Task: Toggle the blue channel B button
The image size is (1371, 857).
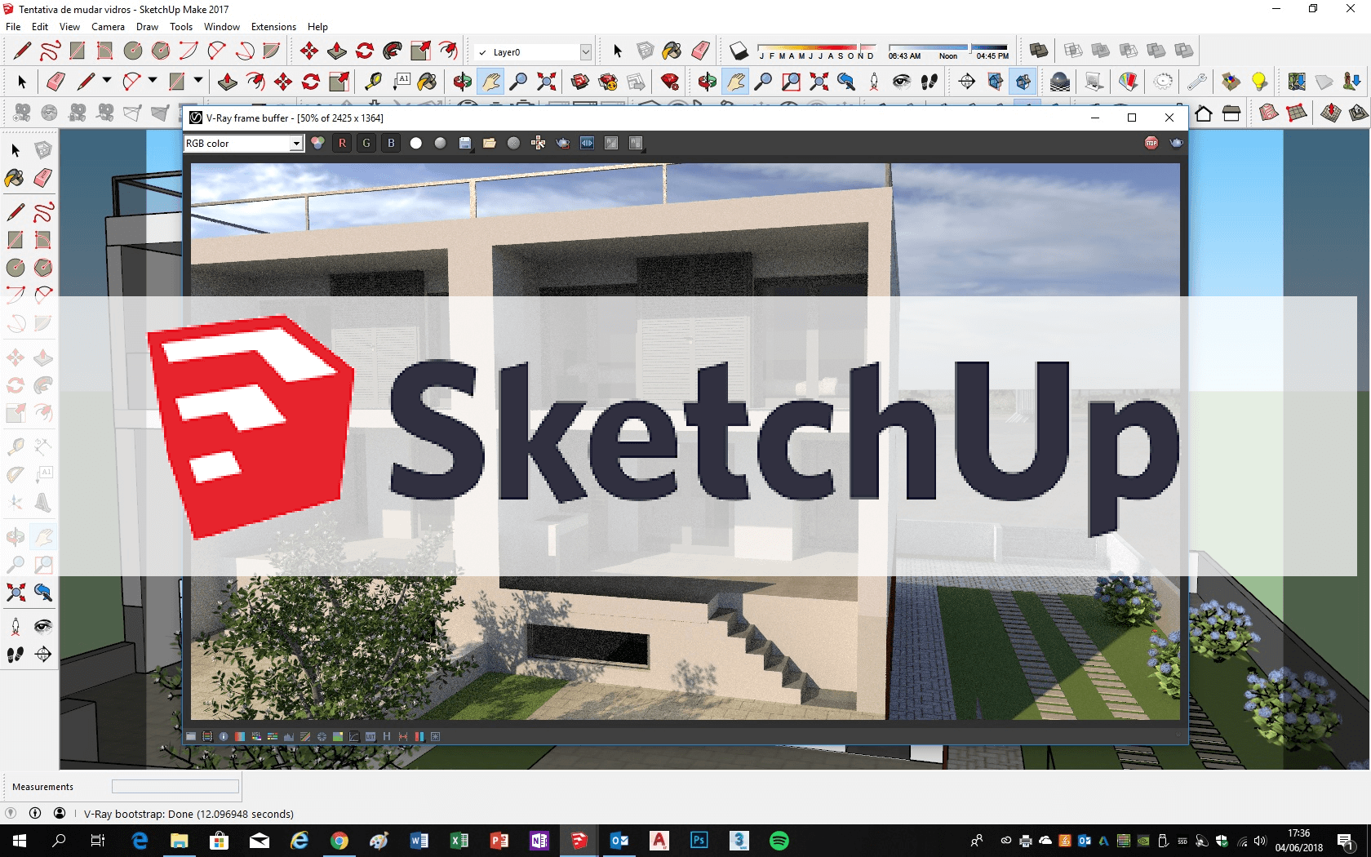Action: coord(391,143)
